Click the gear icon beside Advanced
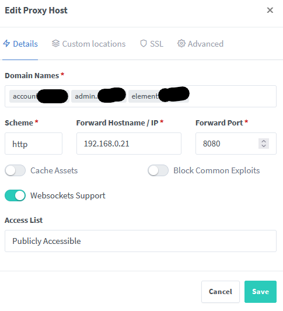This screenshot has height=311, width=283. [x=181, y=43]
